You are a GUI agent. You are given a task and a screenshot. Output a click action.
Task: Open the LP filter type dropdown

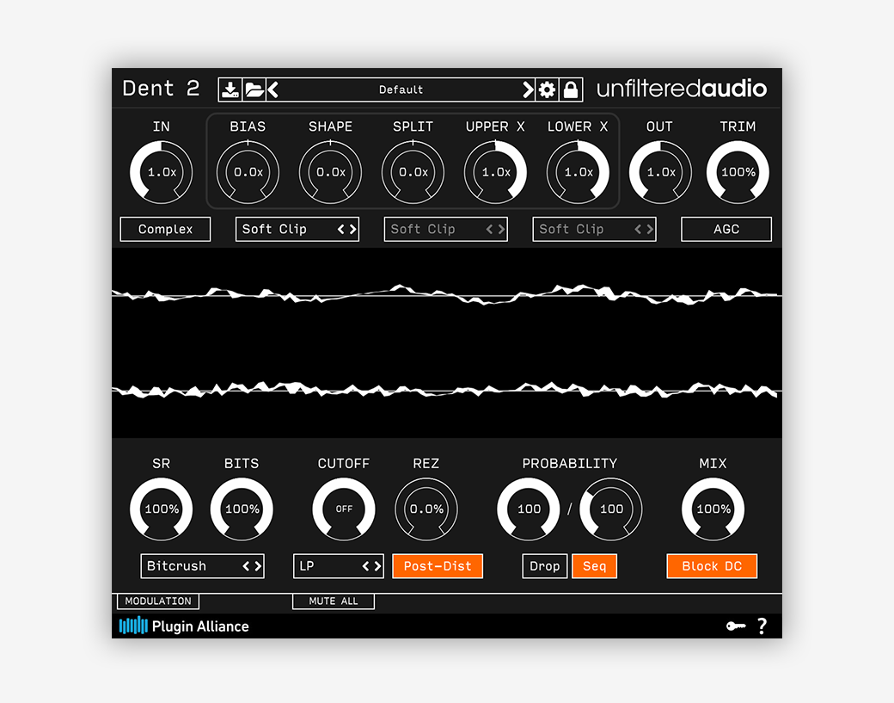coord(338,566)
